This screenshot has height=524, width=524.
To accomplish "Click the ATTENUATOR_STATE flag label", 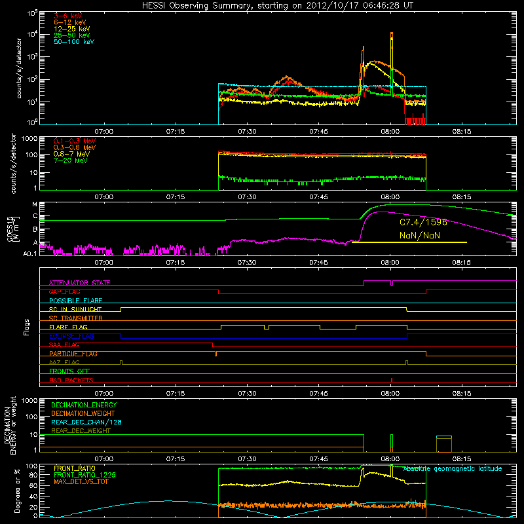I will click(79, 283).
